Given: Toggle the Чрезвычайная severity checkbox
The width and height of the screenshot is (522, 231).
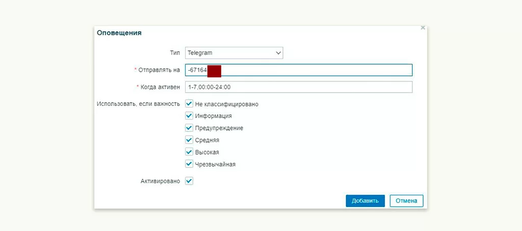Looking at the screenshot, I should pyautogui.click(x=189, y=164).
